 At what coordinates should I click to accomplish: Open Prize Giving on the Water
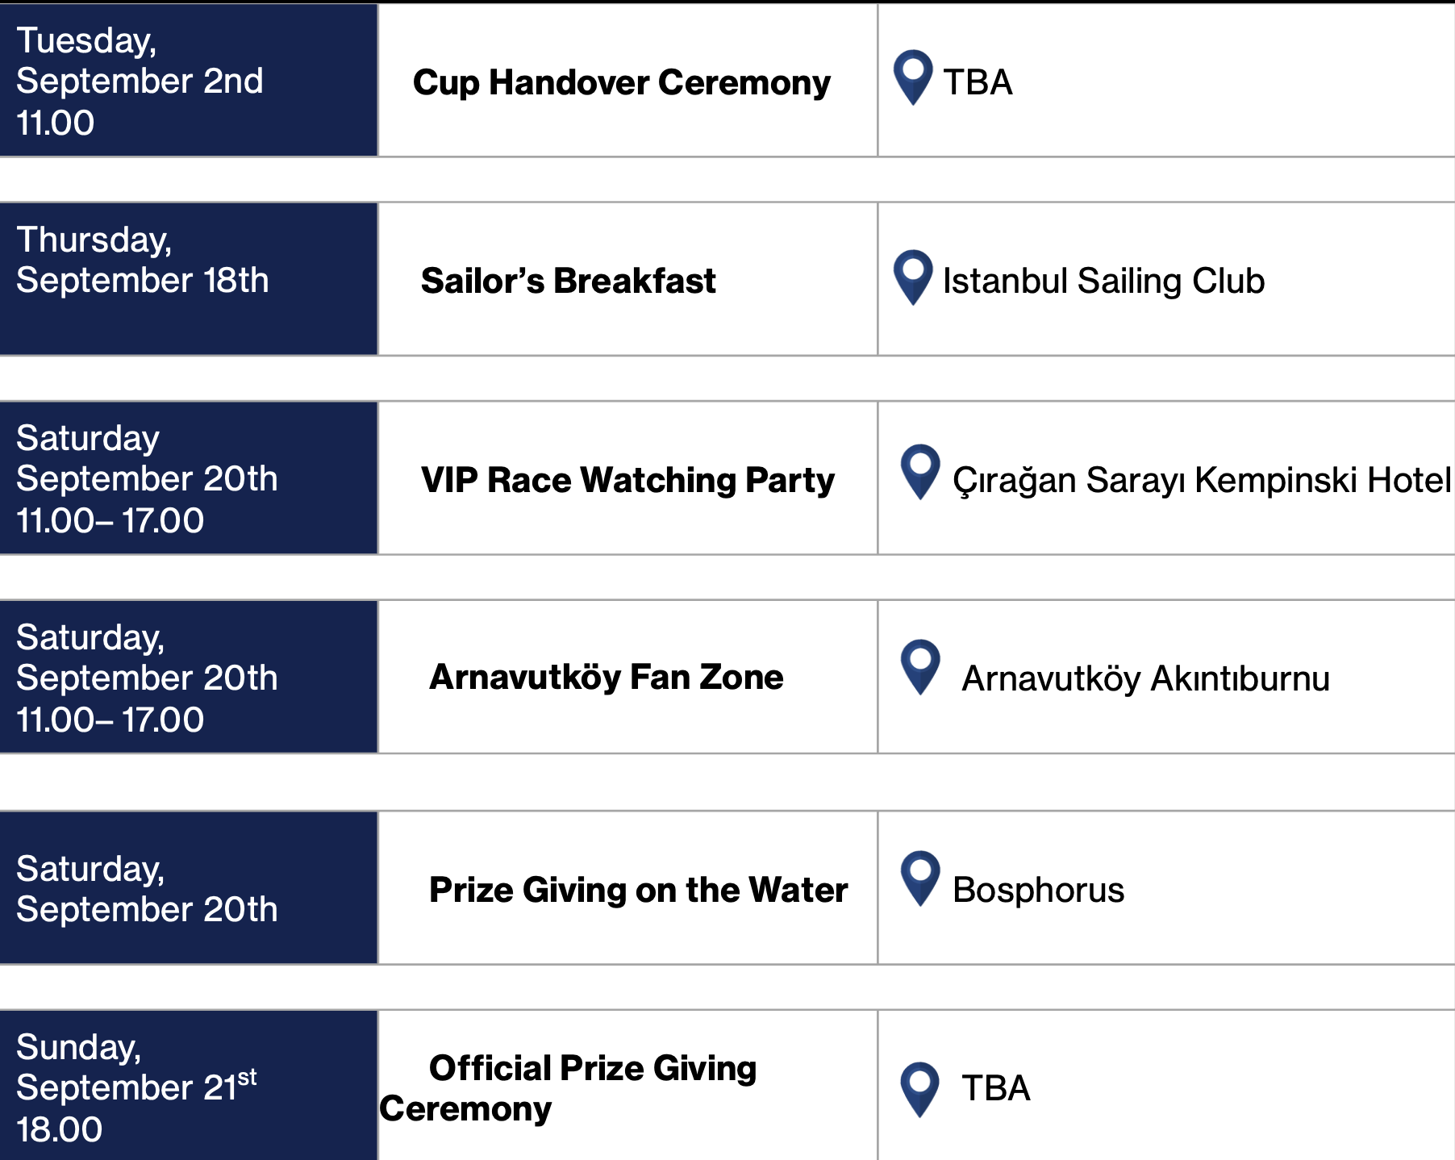pos(639,890)
